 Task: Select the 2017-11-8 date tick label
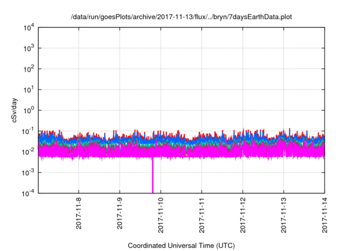[x=78, y=213]
